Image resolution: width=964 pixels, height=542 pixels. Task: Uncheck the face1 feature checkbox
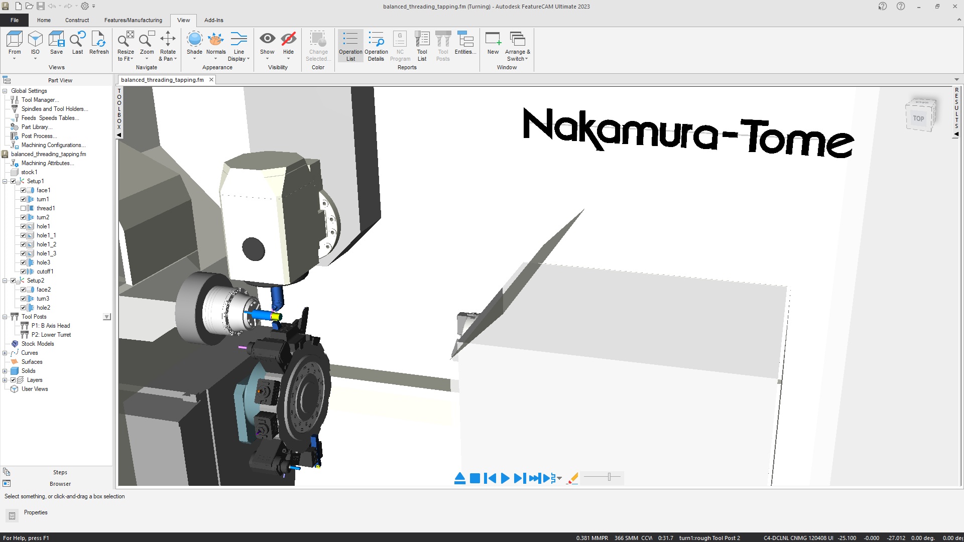click(23, 190)
